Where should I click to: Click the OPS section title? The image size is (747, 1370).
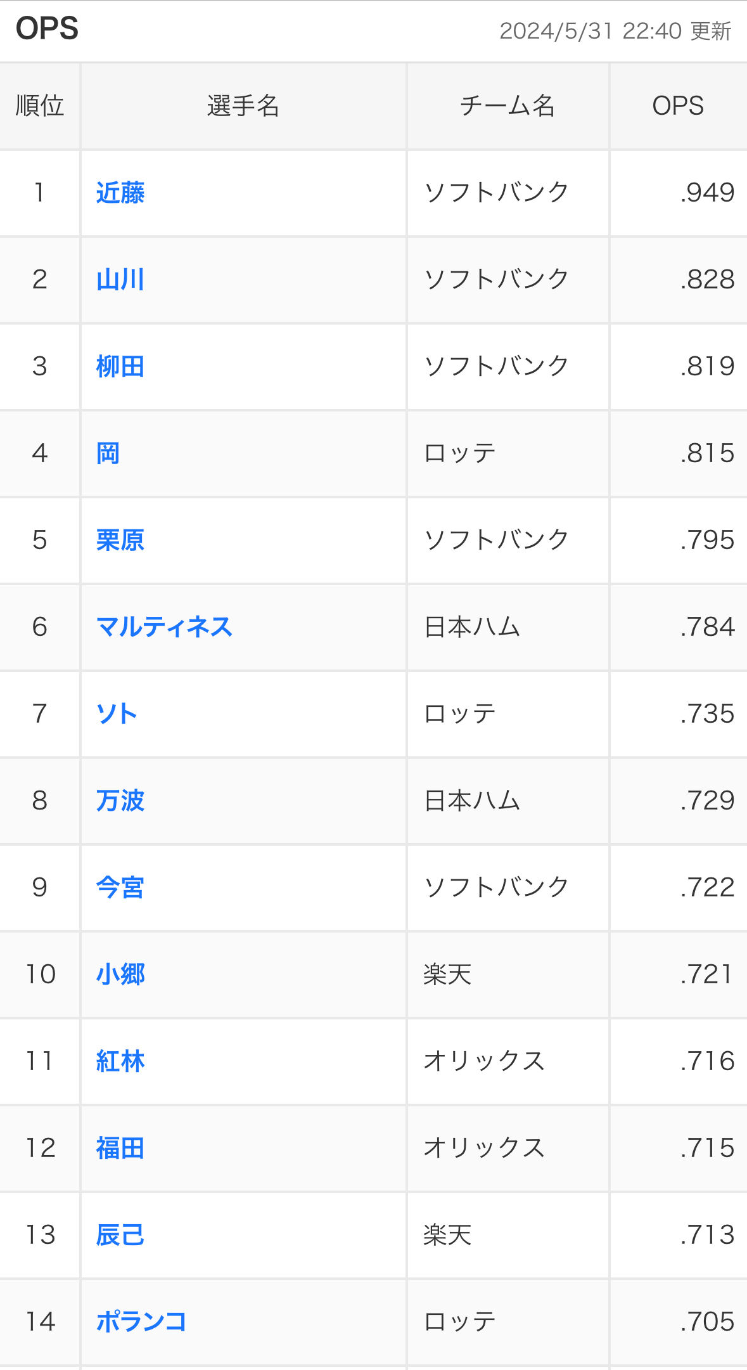pos(48,29)
